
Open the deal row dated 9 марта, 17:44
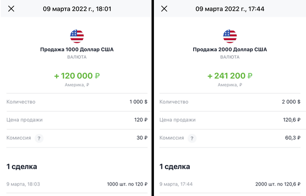tap(230, 184)
